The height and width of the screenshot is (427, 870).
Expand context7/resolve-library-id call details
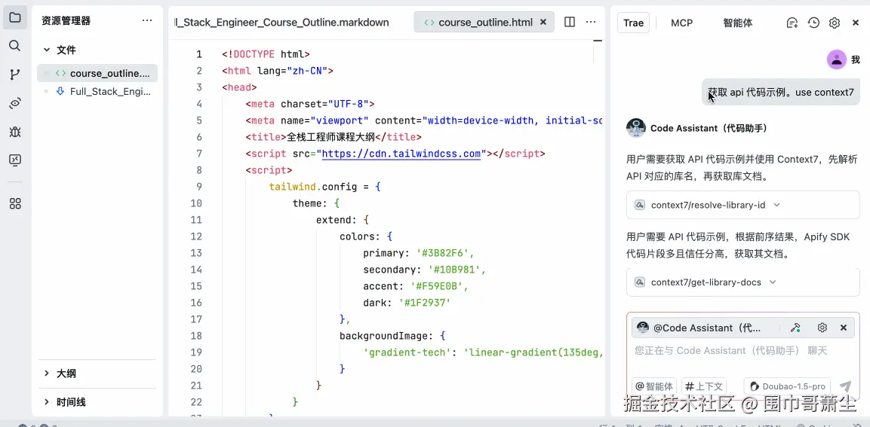click(x=776, y=205)
